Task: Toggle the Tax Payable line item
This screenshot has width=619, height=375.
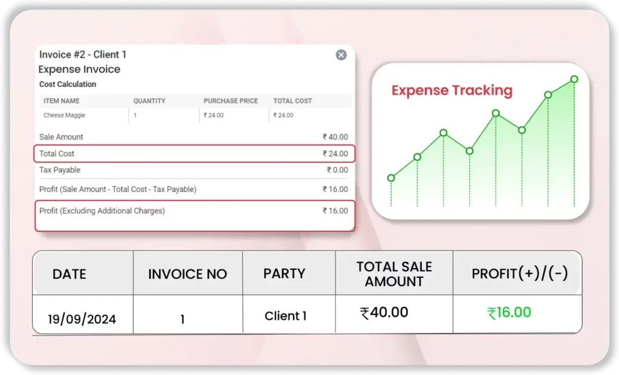Action: [193, 170]
